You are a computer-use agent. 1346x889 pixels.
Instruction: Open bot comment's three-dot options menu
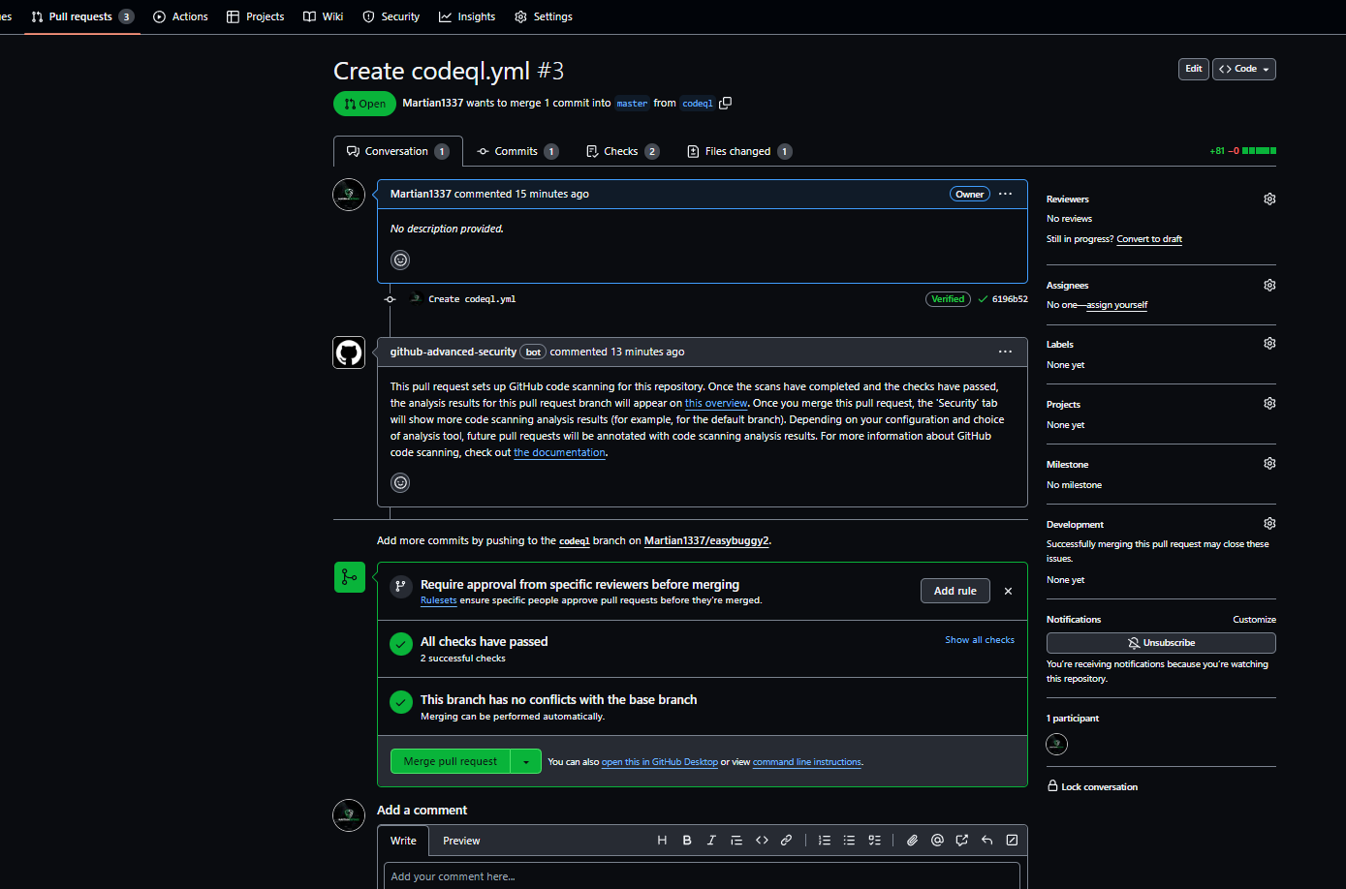tap(1005, 352)
